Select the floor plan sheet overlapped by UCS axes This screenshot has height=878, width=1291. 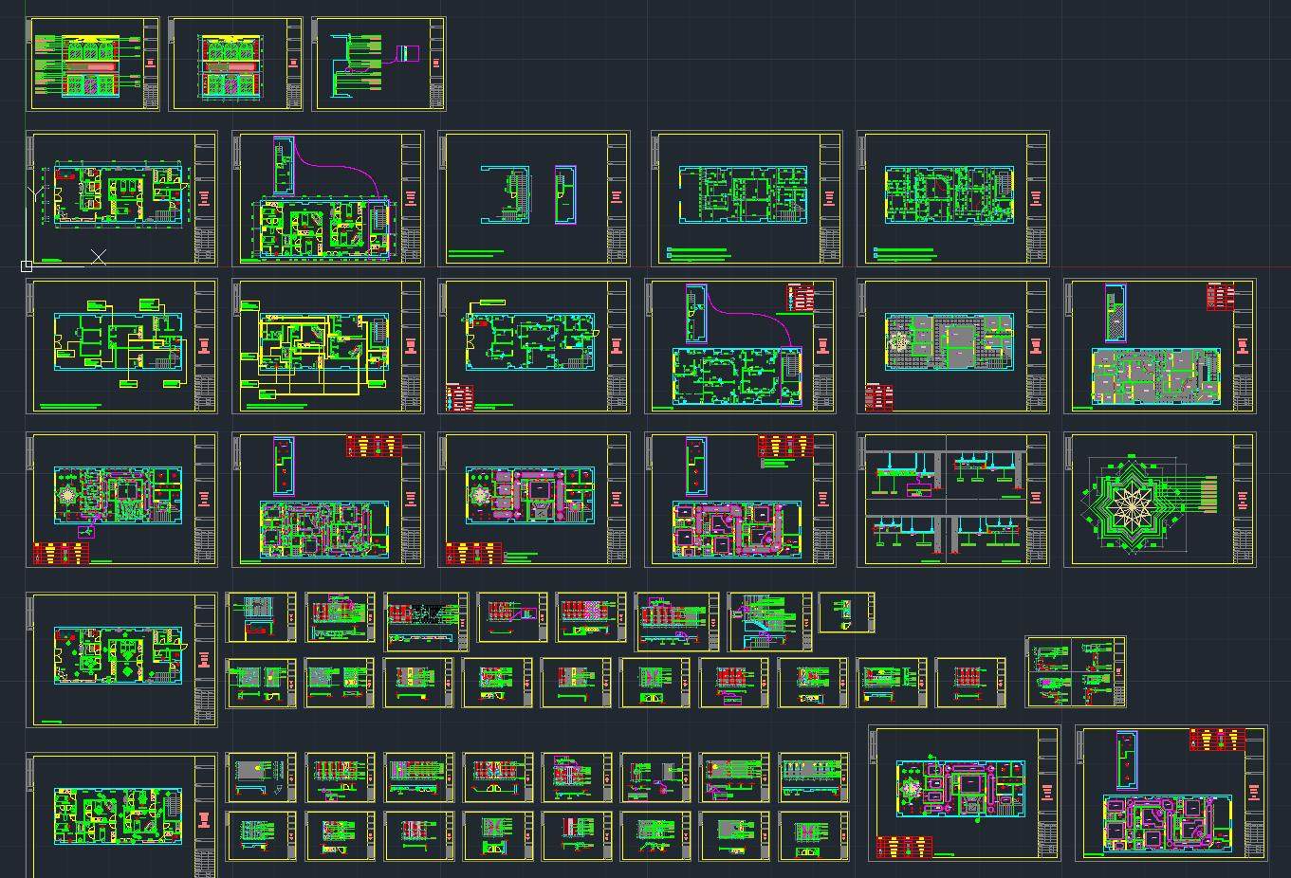pos(121,198)
